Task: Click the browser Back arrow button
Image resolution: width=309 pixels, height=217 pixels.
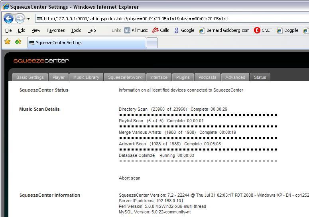Action: [9, 18]
